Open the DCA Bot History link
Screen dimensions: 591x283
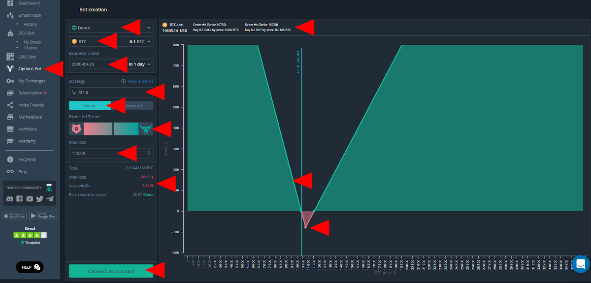30,48
